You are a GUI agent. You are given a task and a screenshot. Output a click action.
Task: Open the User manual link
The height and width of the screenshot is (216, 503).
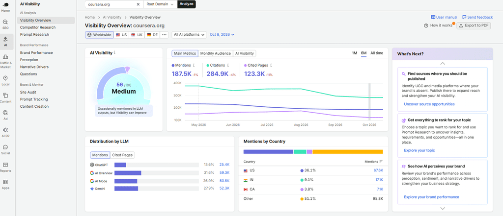(444, 17)
